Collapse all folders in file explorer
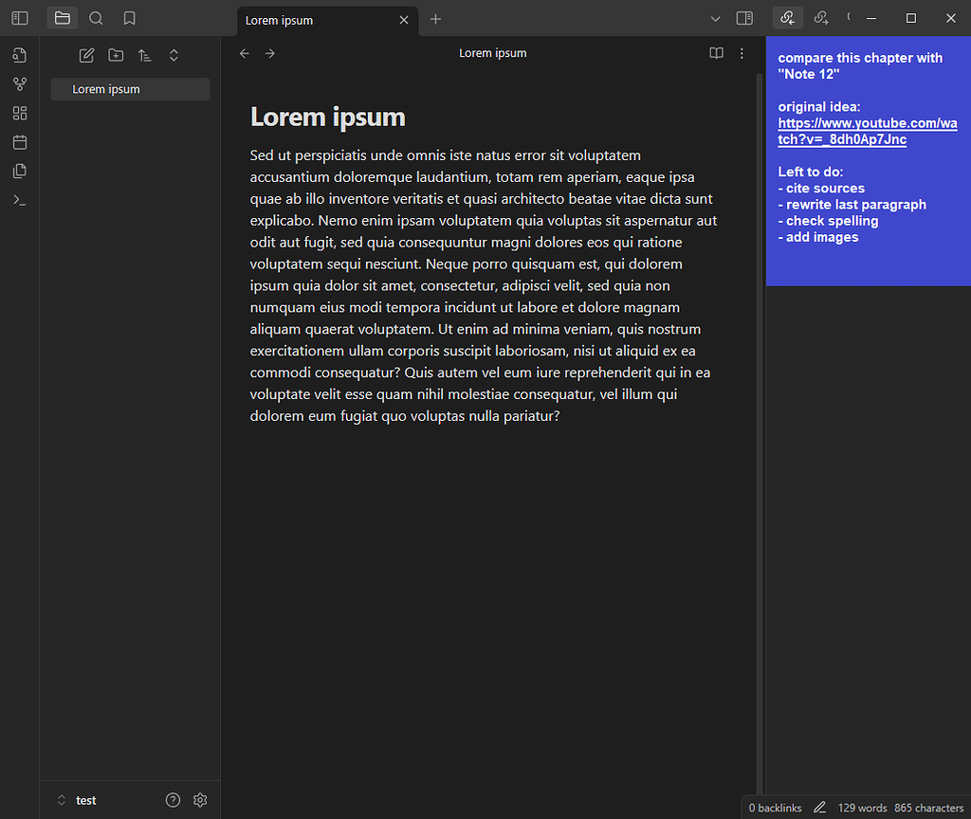971x819 pixels. (x=174, y=56)
